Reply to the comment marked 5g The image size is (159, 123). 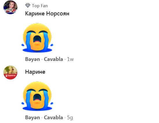[53, 117]
